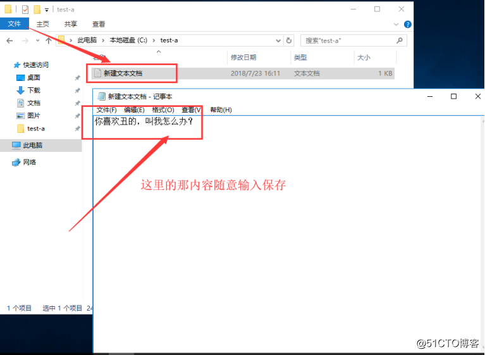Click the date 2018/7/23 16:11 cell
The height and width of the screenshot is (355, 485).
pos(255,73)
